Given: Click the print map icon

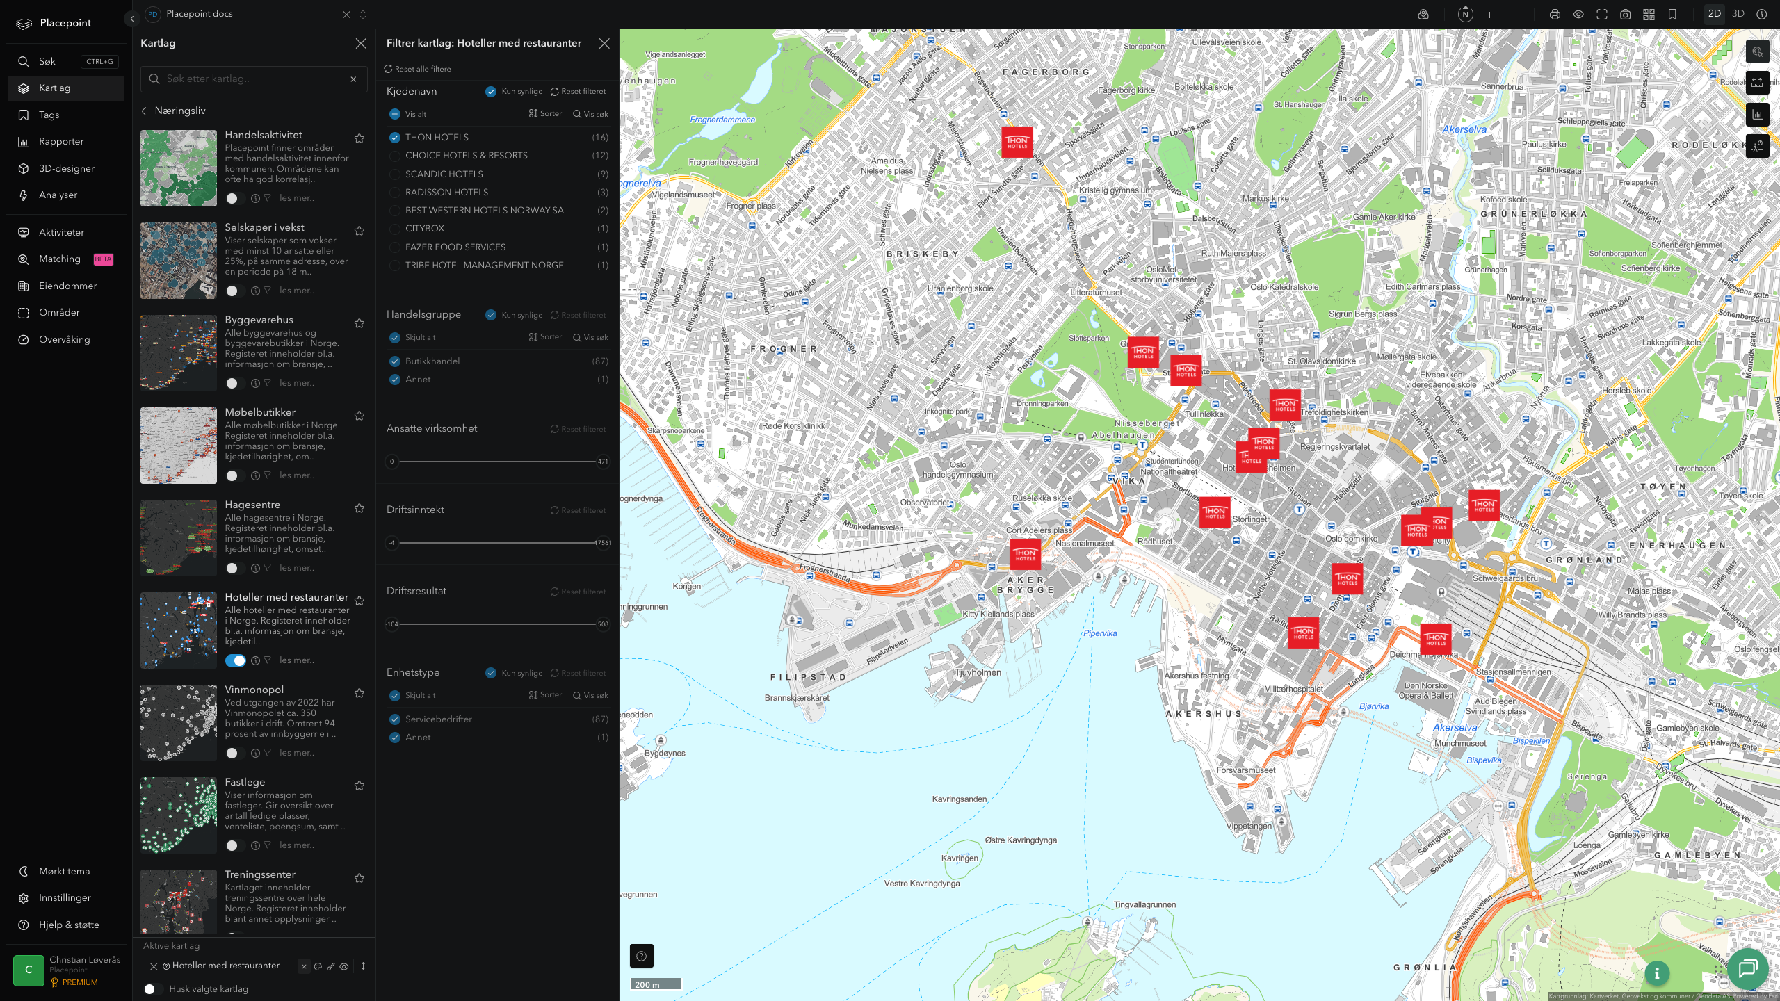Looking at the screenshot, I should [1555, 15].
